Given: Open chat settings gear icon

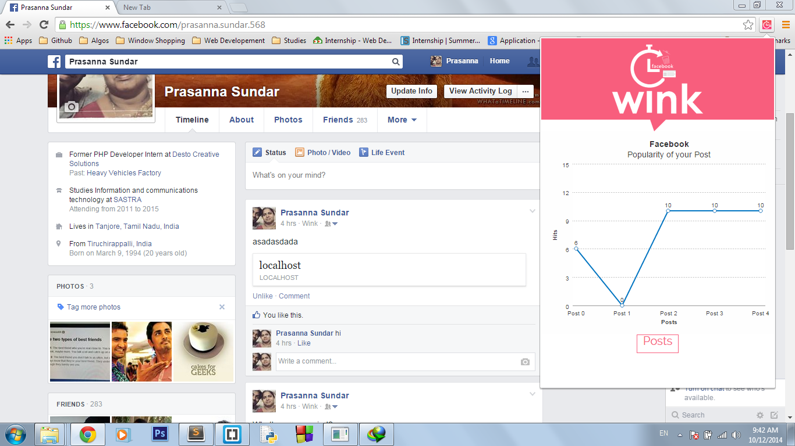Looking at the screenshot, I should 759,415.
